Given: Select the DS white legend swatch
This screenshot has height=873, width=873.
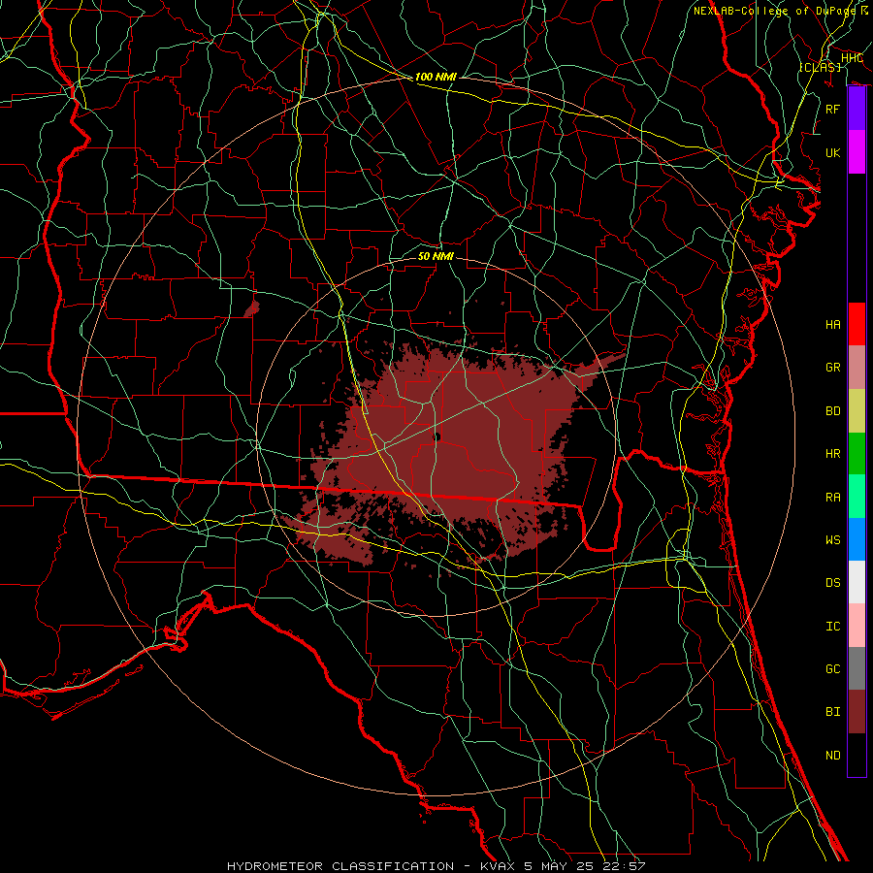Looking at the screenshot, I should (857, 582).
